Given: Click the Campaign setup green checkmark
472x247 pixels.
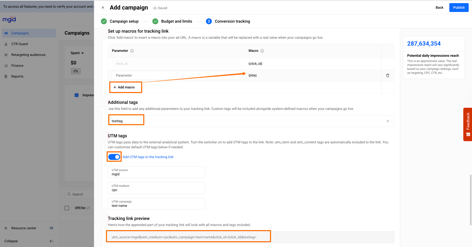Looking at the screenshot, I should coord(104,21).
